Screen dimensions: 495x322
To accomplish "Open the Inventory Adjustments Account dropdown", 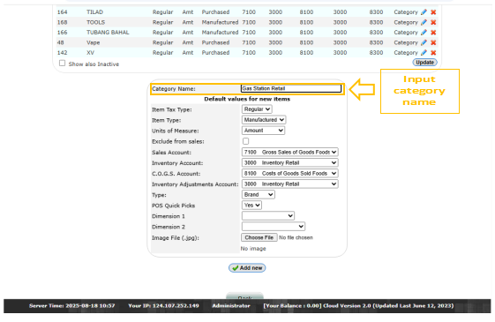I will point(289,184).
